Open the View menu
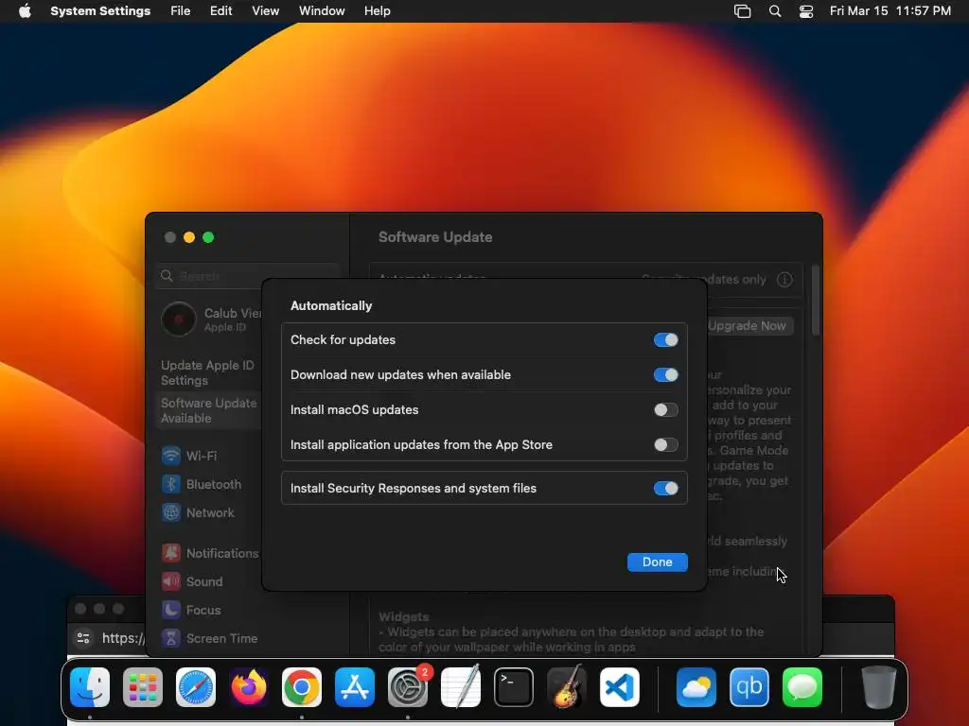Viewport: 969px width, 726px height. 265,11
